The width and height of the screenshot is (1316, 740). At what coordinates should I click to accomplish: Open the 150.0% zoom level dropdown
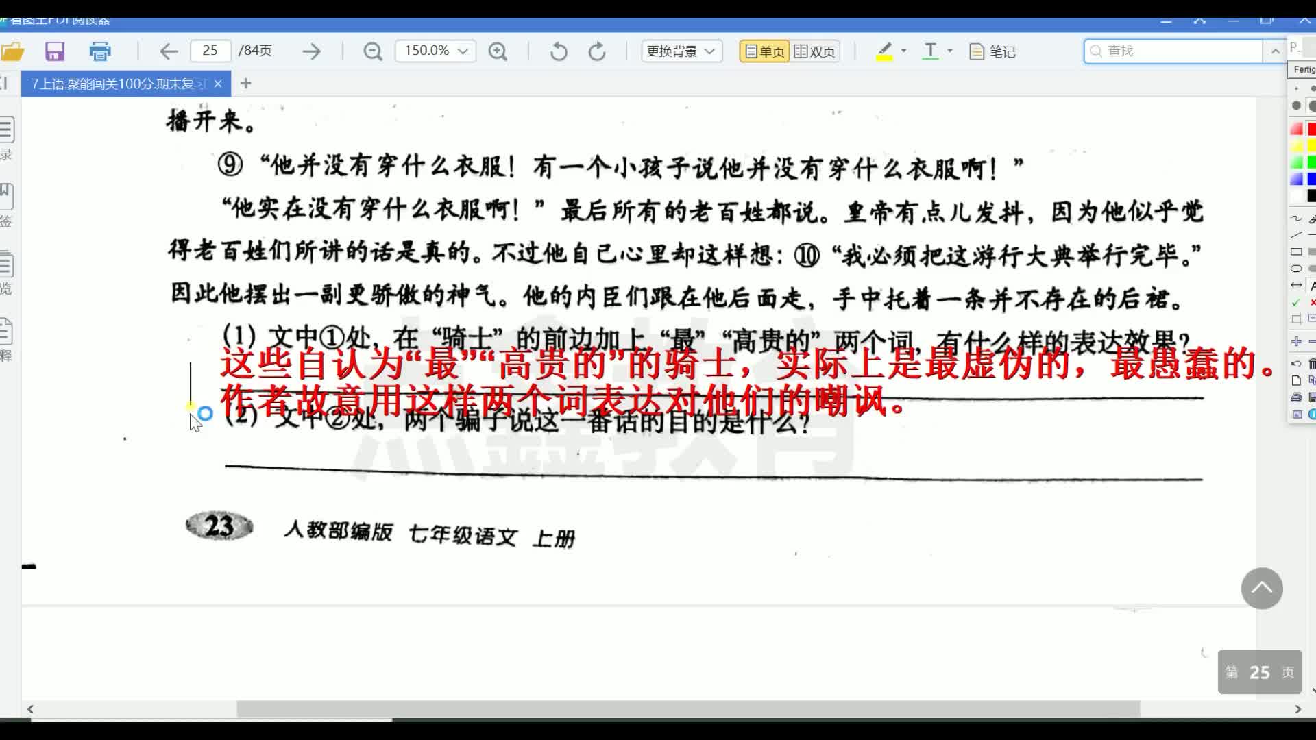[435, 51]
